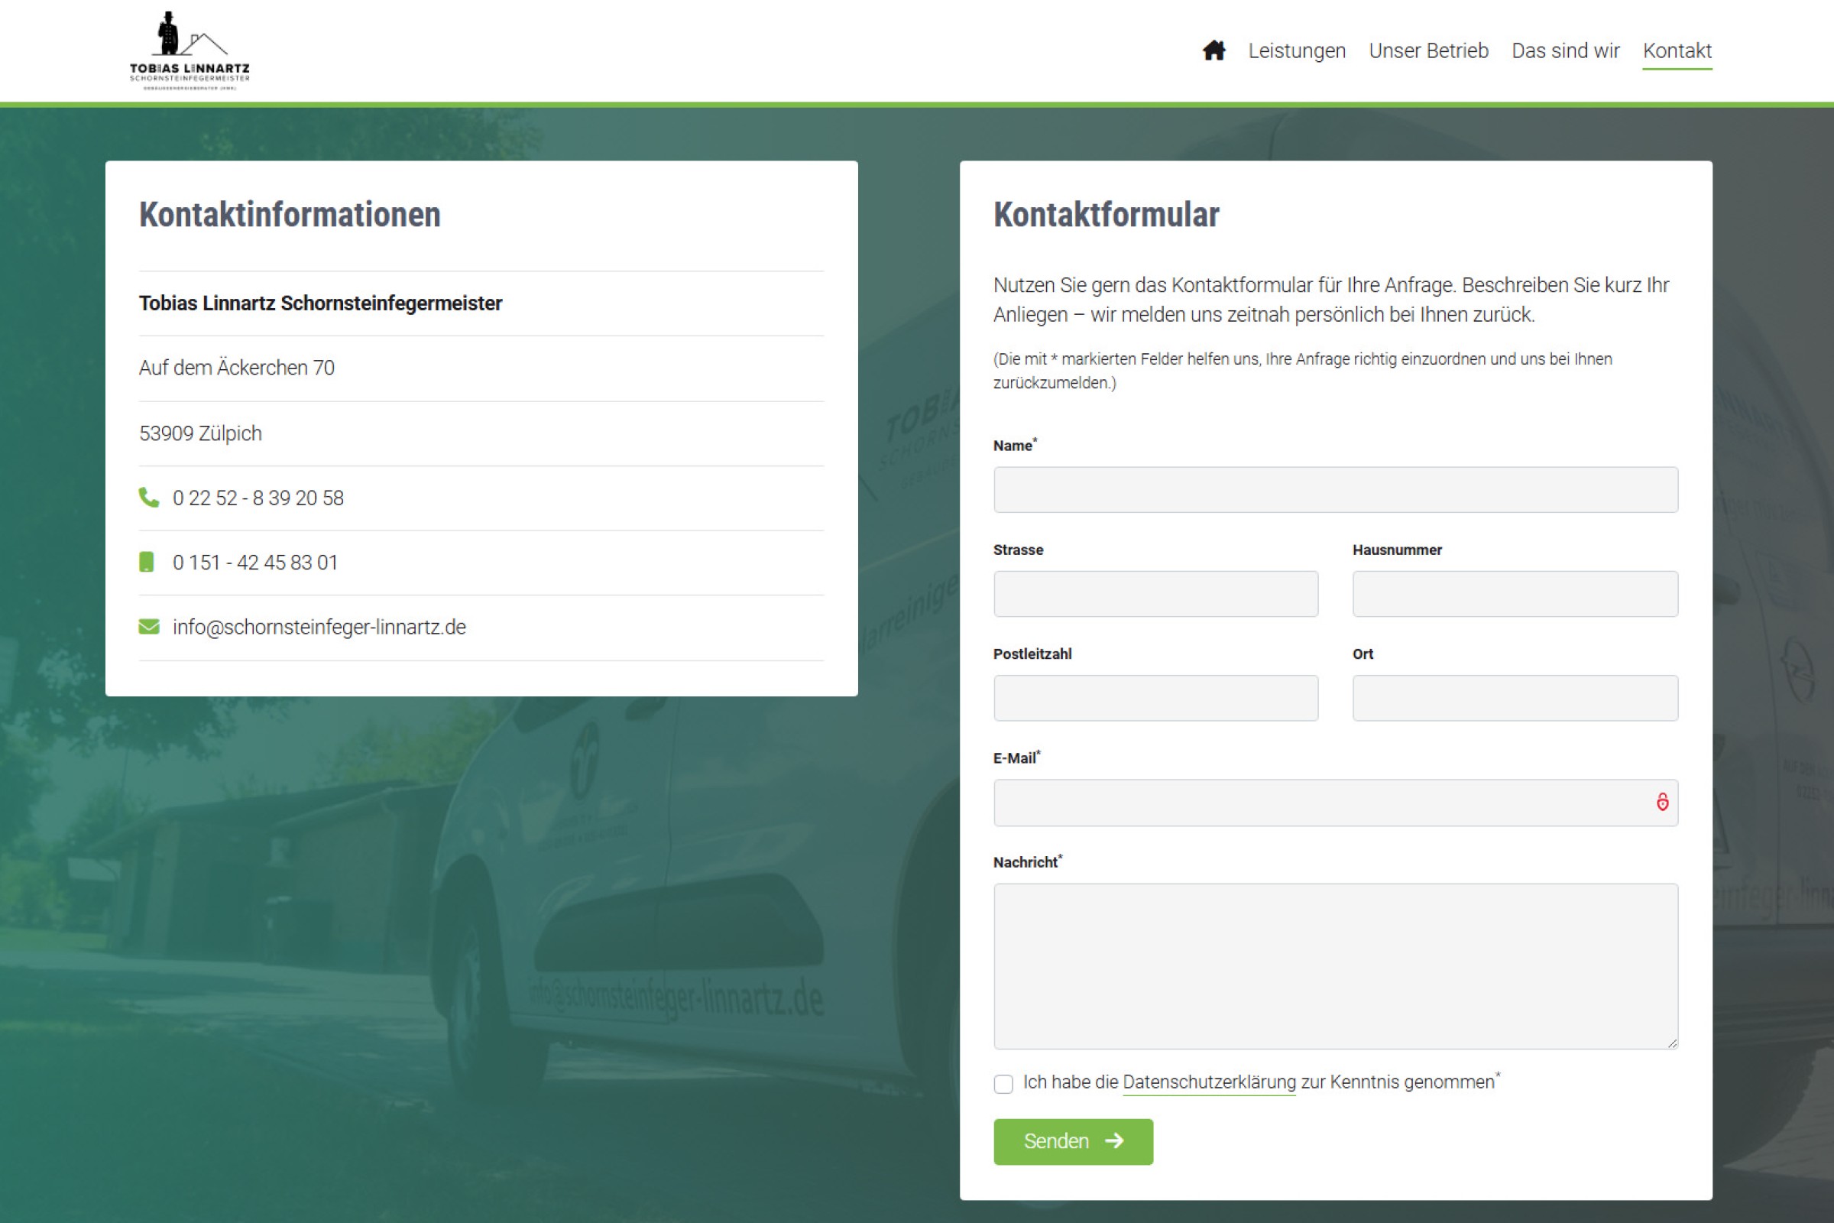
Task: Click the green envelope email icon
Action: click(149, 626)
